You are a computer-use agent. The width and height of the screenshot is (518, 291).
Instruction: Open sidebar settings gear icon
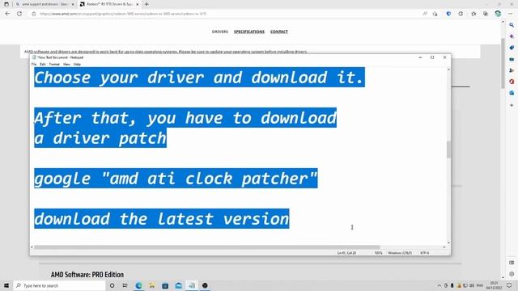[x=512, y=274]
